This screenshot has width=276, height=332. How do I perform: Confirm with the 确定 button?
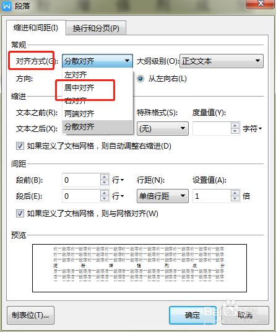coord(192,315)
